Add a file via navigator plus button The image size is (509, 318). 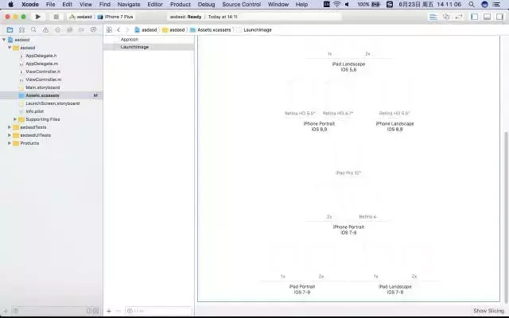6,311
